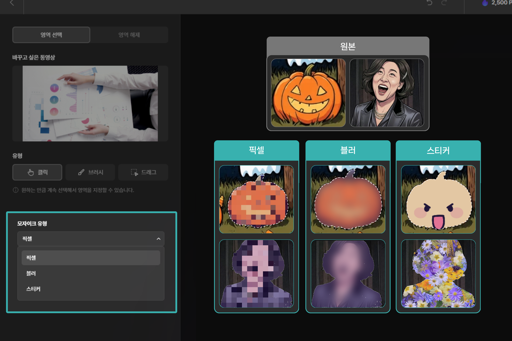Click the teal 픽셀 column header
This screenshot has width=512, height=341.
(256, 150)
